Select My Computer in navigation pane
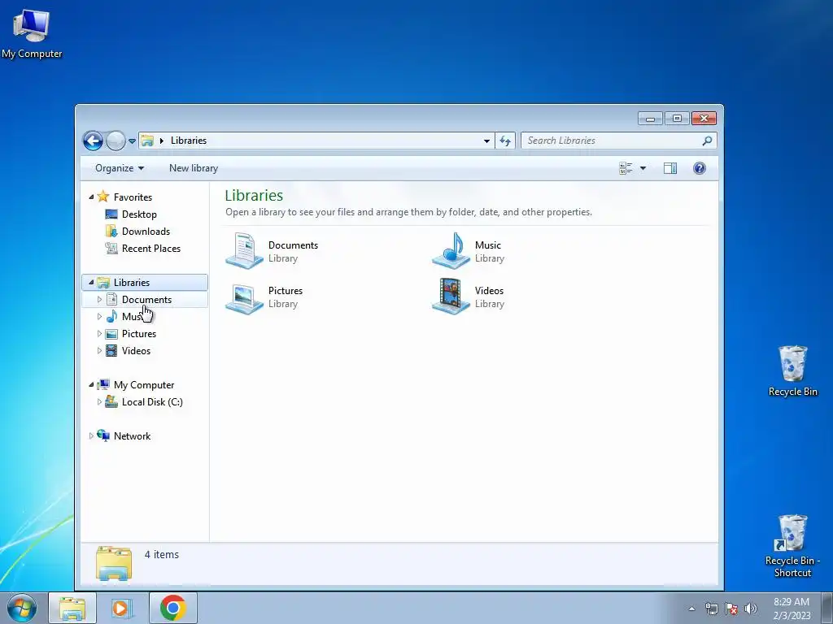This screenshot has height=624, width=833. click(x=144, y=385)
